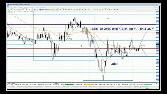
Task: Expand the chart header triangle before BRENT,M5
Action: 8,12
